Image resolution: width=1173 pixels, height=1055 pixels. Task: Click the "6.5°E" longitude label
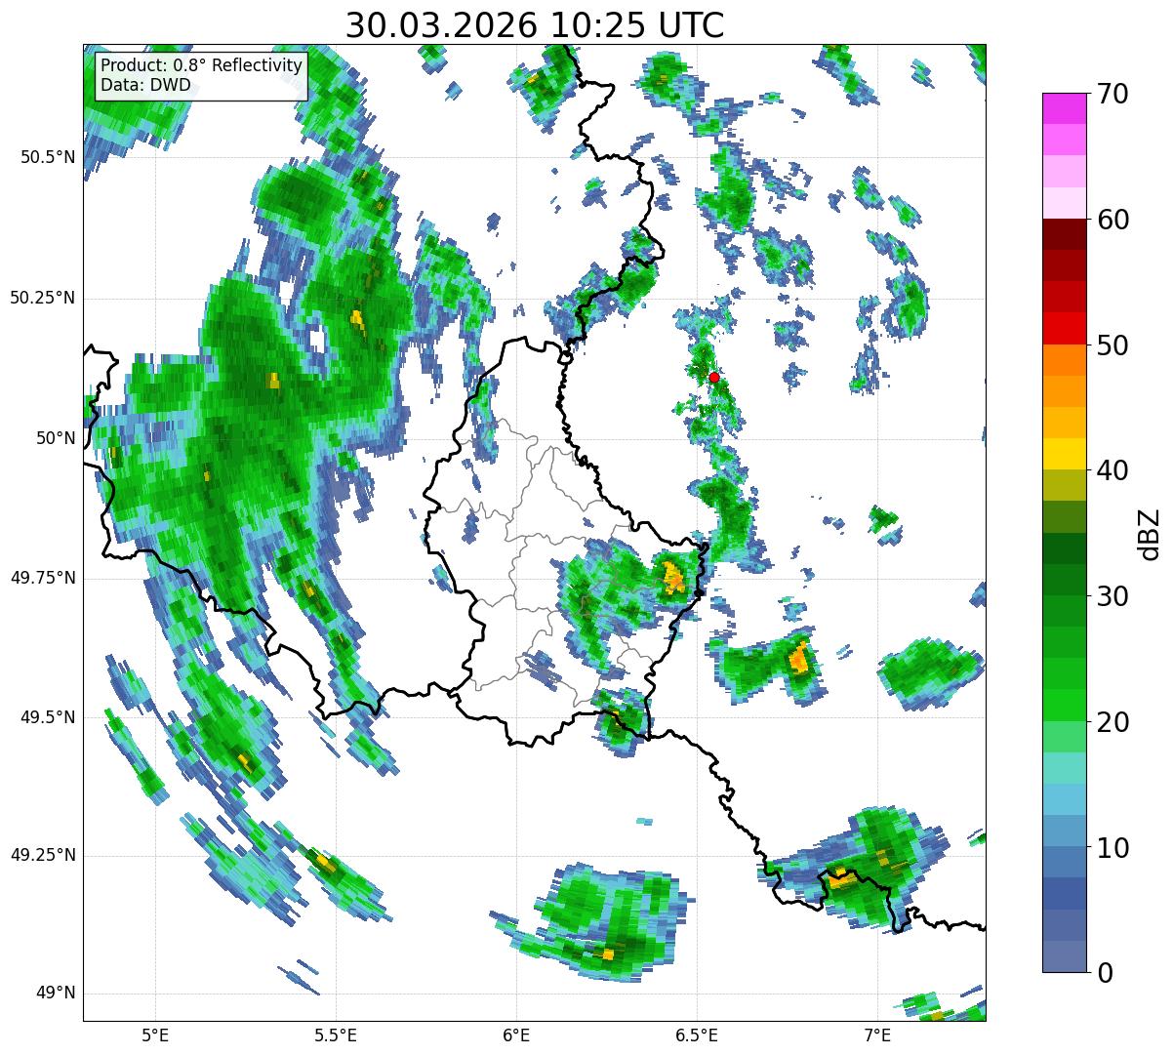point(697,1035)
